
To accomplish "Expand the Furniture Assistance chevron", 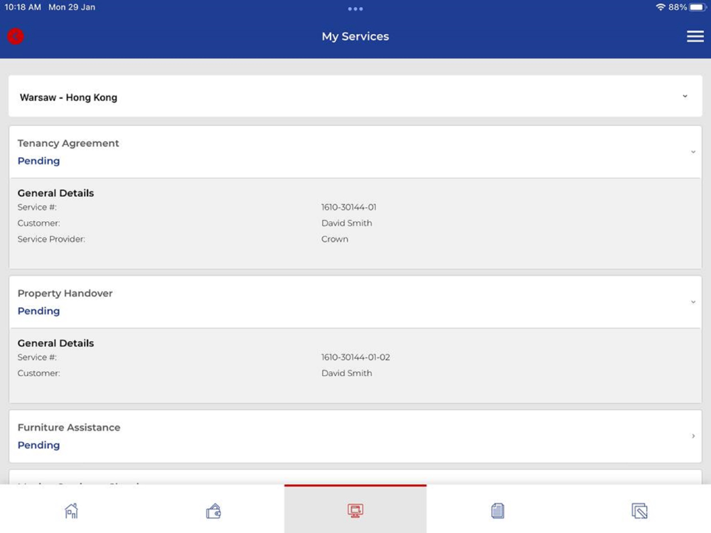I will coord(693,436).
